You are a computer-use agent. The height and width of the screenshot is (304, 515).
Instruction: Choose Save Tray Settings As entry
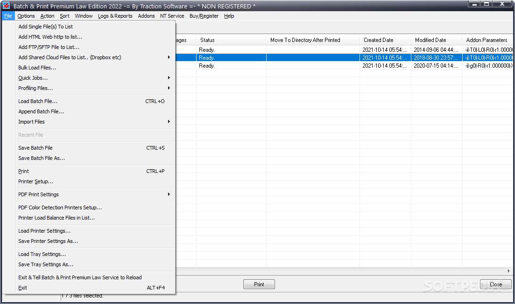click(x=95, y=264)
